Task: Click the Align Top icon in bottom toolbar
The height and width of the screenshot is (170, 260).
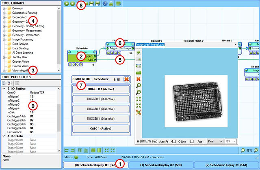Action: 80,150
